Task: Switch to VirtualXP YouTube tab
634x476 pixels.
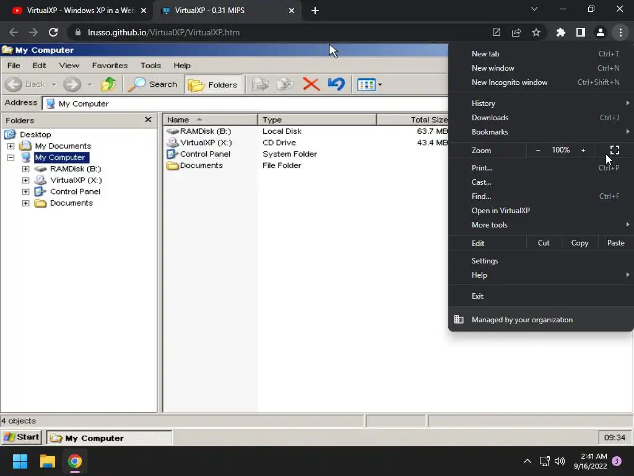Action: 77,11
